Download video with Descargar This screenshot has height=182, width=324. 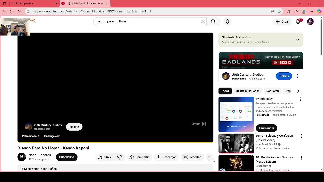pos(166,157)
